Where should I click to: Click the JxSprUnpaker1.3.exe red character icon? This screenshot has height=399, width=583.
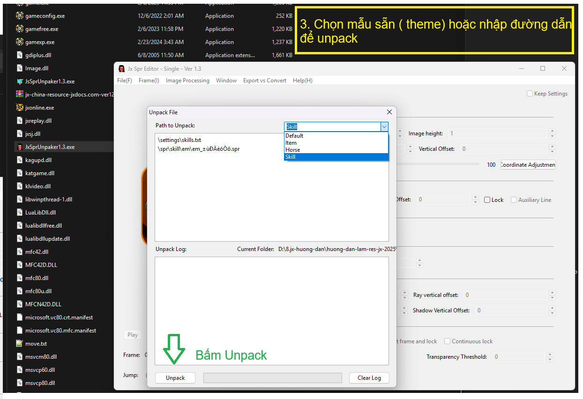[20, 147]
